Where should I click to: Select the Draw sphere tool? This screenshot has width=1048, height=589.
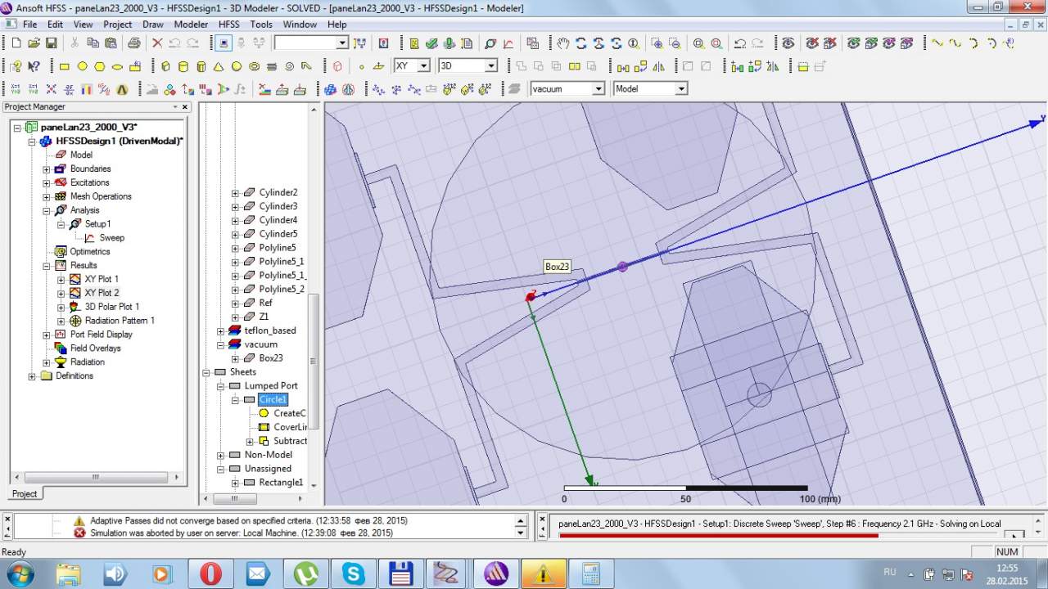point(237,66)
